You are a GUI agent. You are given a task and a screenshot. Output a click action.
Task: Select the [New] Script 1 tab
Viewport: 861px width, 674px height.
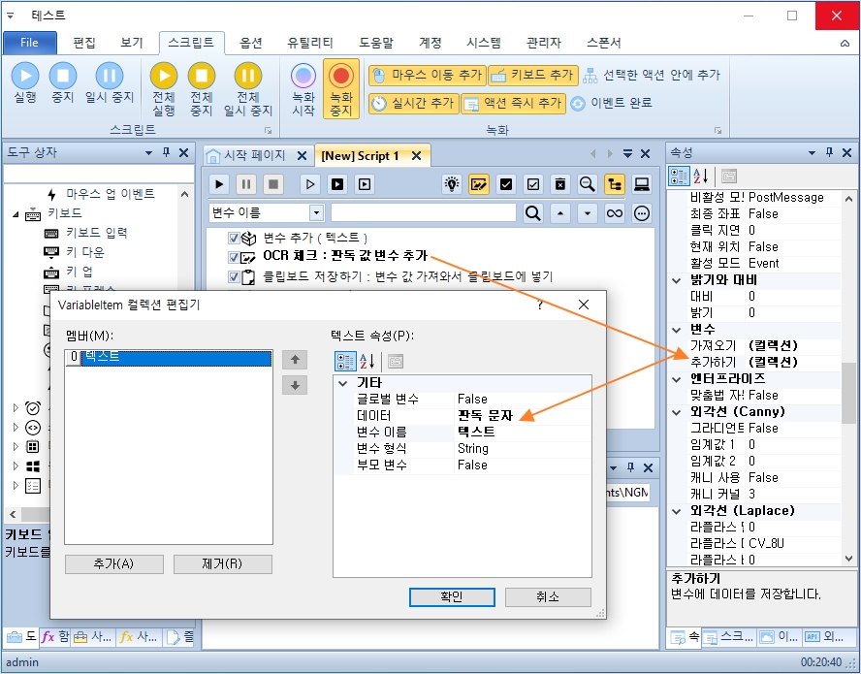(361, 156)
